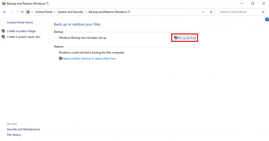Open Create a system repair disc
Image resolution: width=269 pixels, height=141 pixels.
tap(24, 37)
